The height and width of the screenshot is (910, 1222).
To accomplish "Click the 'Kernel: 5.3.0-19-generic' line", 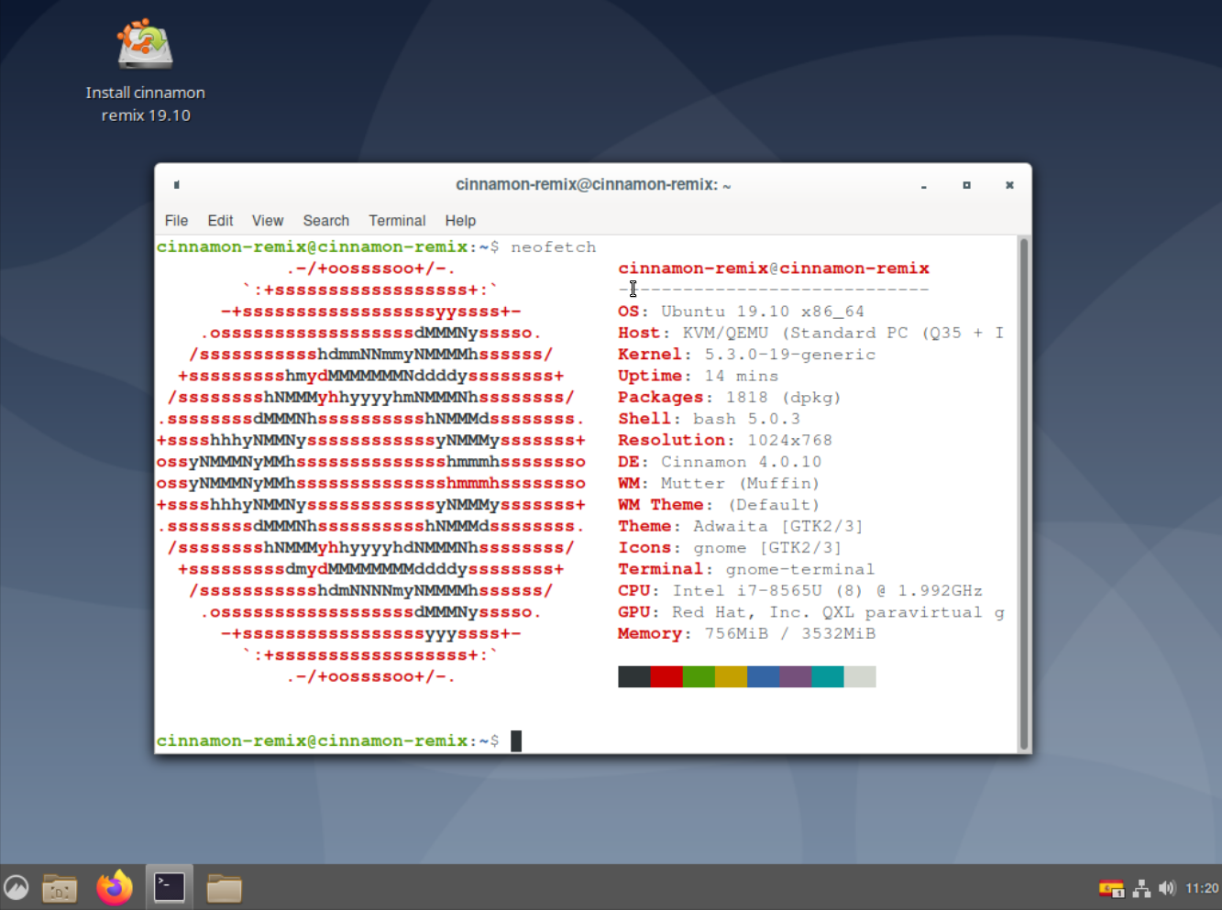I will (x=746, y=355).
